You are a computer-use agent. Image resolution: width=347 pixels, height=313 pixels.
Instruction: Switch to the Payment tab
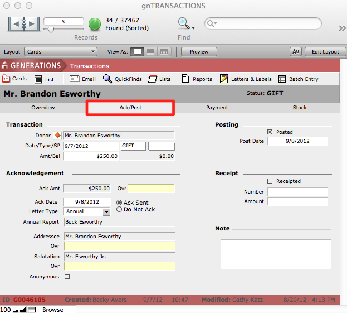click(x=217, y=107)
